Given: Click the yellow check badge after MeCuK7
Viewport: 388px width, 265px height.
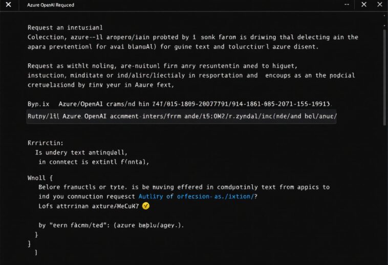Looking at the screenshot, I should pyautogui.click(x=146, y=206).
